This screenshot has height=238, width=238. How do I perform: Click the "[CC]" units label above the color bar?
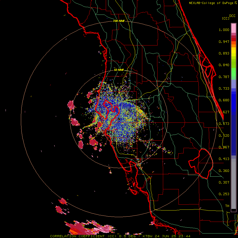point(226,18)
